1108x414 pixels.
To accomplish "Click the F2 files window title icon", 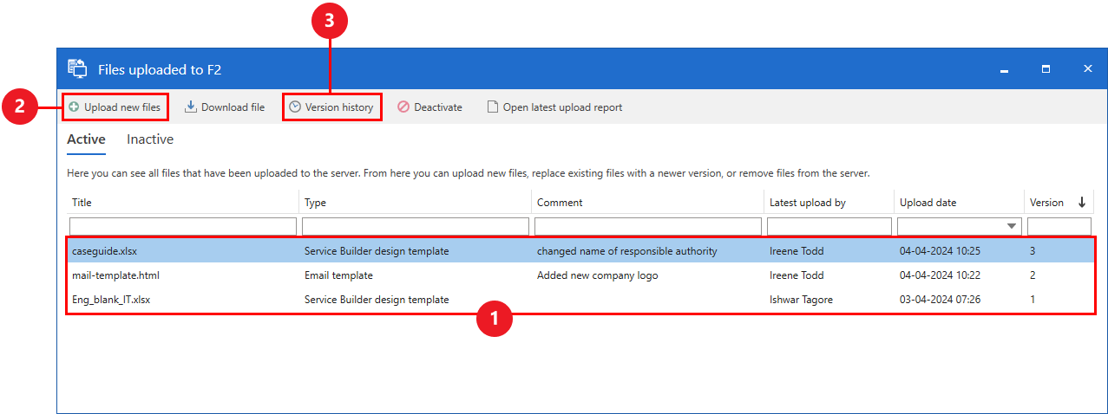I will tap(77, 69).
